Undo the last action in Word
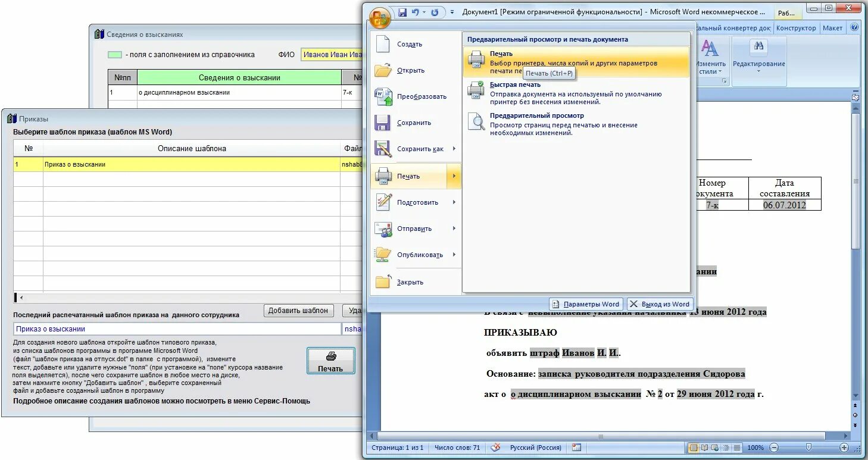 (x=415, y=12)
